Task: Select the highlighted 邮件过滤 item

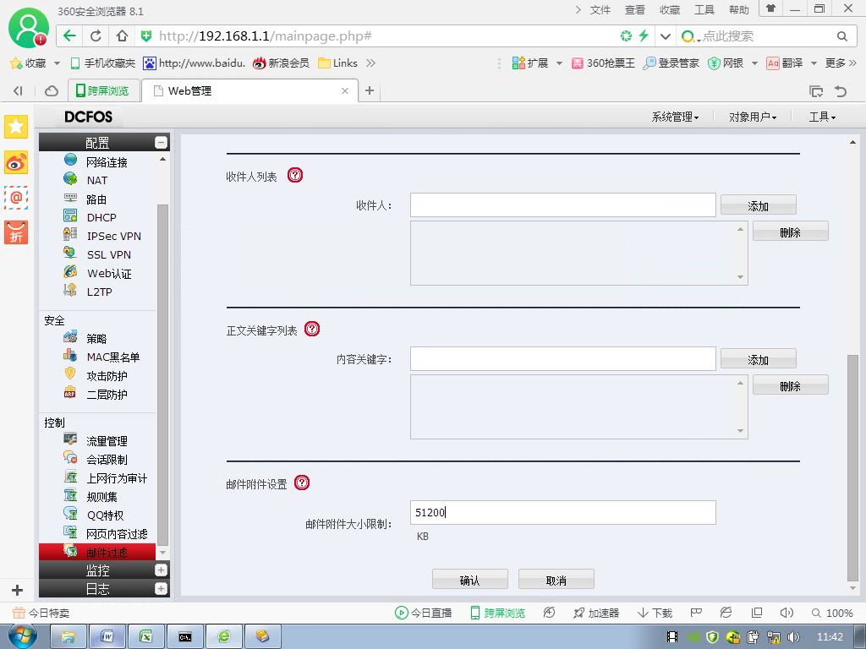Action: (x=97, y=552)
